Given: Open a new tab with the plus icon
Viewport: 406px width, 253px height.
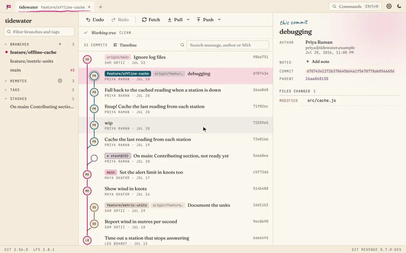Looking at the screenshot, I should tap(101, 7).
